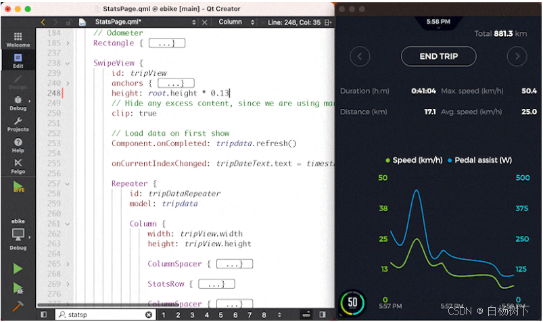Go back in editor navigation history

coord(43,22)
